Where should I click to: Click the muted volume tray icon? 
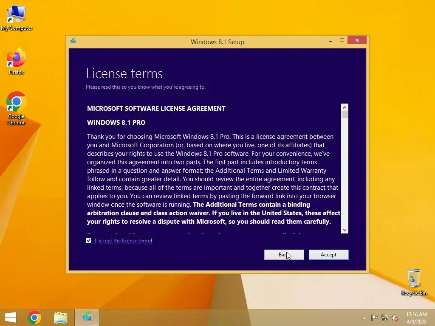395,318
